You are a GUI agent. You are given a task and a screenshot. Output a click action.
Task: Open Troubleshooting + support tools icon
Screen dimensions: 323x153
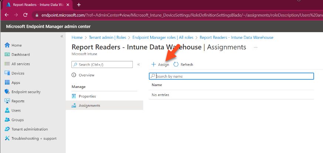click(x=7, y=138)
